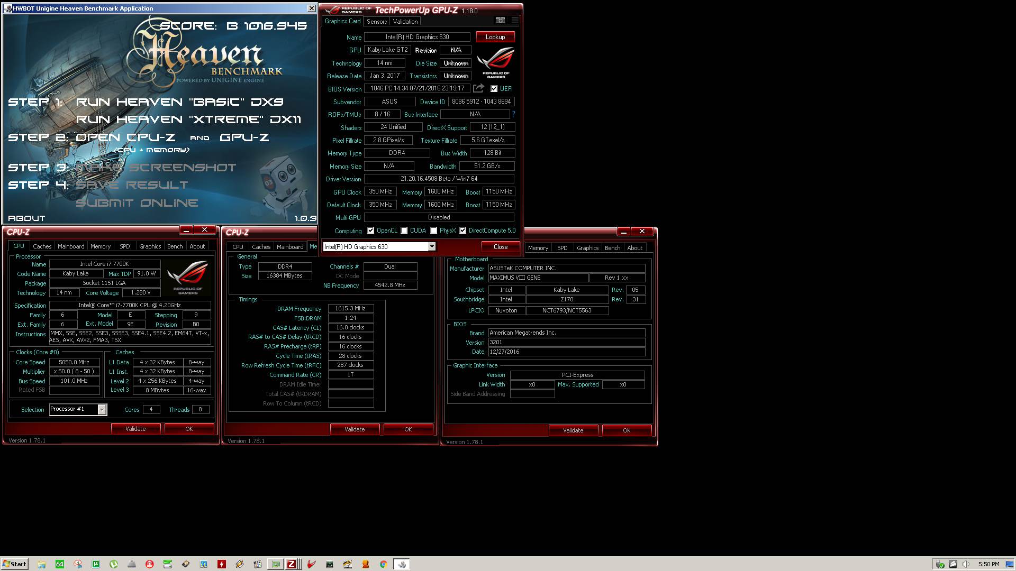Click GPU-Z screenshot camera icon

coord(500,20)
